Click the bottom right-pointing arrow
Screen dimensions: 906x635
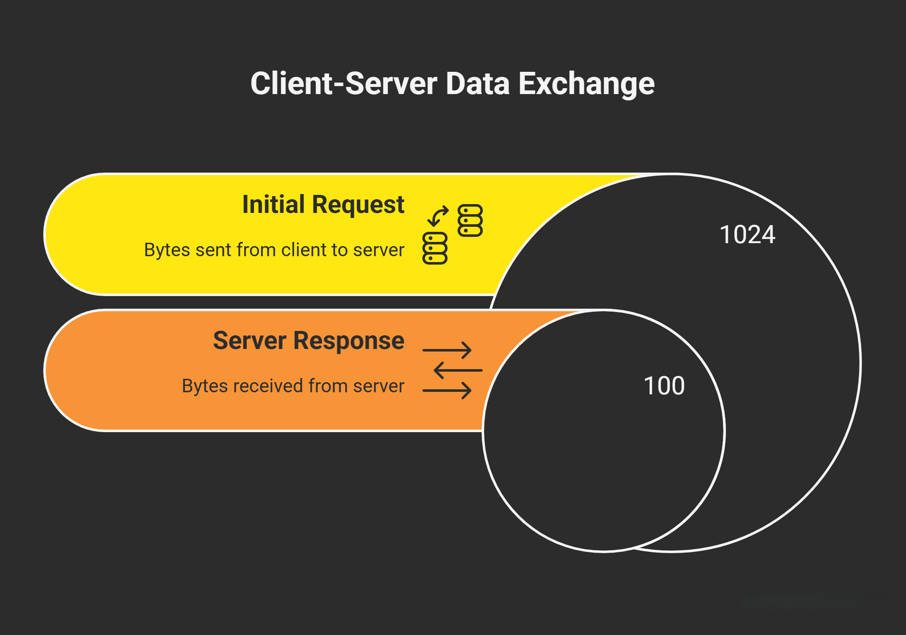pos(447,390)
